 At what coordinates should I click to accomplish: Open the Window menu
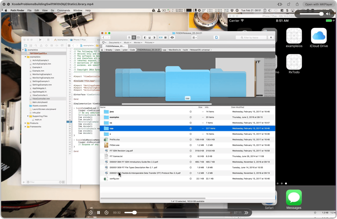(78, 10)
